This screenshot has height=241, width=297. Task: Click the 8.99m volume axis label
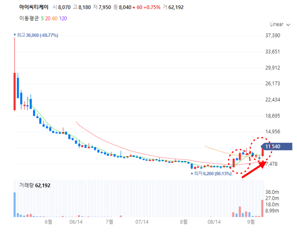click(272, 211)
